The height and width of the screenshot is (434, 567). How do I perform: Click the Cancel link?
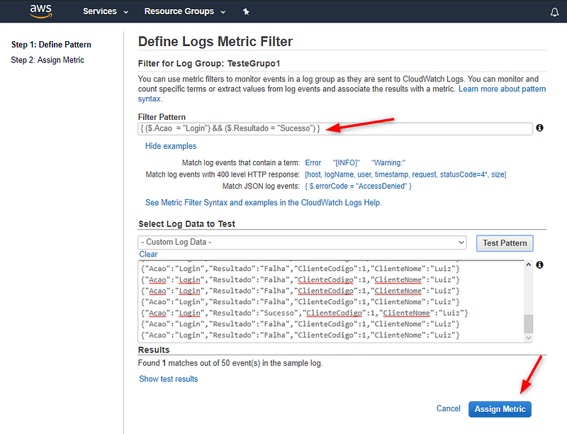pos(448,408)
